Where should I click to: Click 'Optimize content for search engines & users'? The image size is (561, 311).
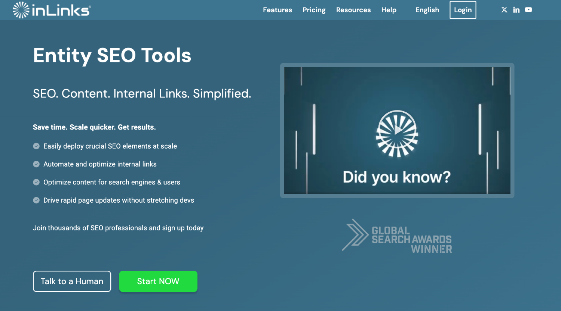(112, 182)
